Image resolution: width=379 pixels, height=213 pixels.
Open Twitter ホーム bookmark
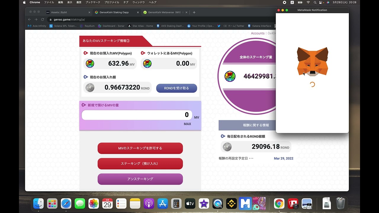(231, 26)
